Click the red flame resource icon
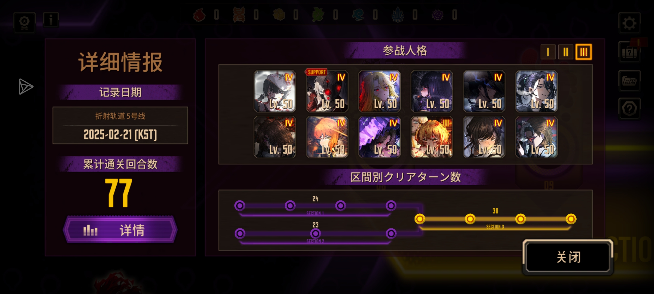The image size is (654, 294). [x=199, y=14]
